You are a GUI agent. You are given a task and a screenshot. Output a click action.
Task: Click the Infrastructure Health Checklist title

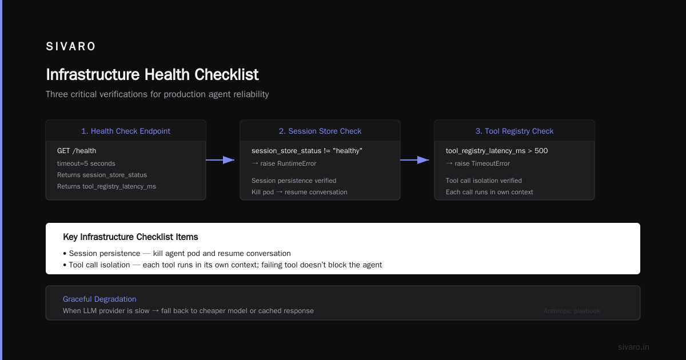[x=152, y=75]
